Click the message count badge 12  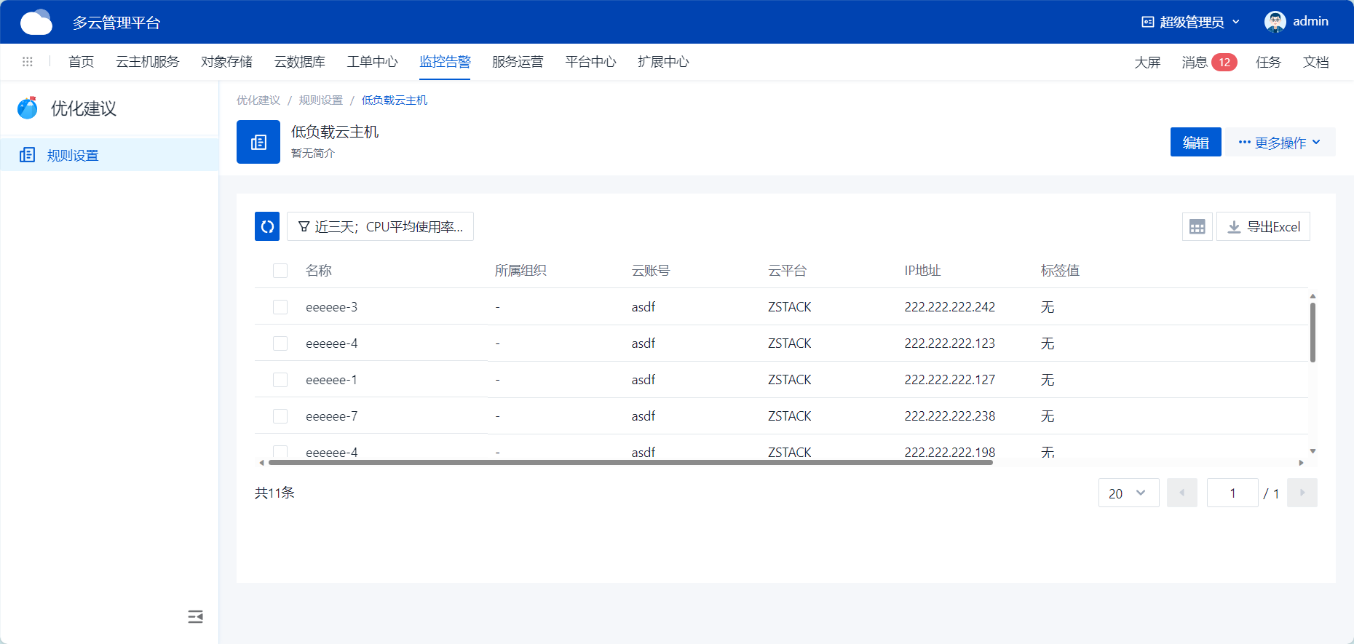1224,63
